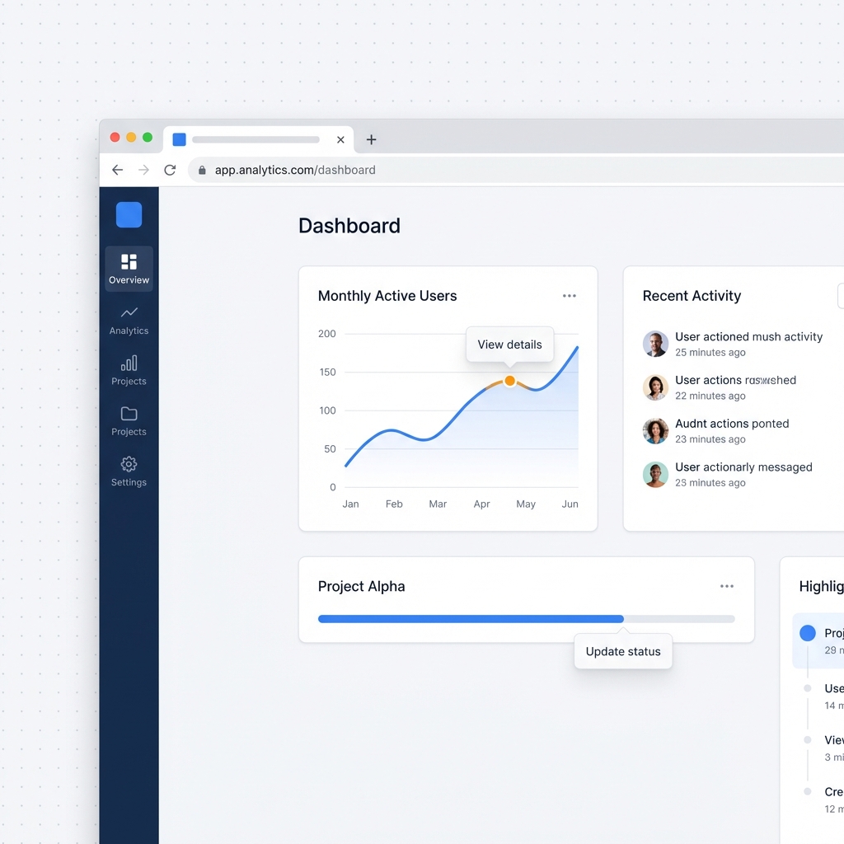844x844 pixels.
Task: Open the Overview section in sidebar
Action: pos(129,269)
